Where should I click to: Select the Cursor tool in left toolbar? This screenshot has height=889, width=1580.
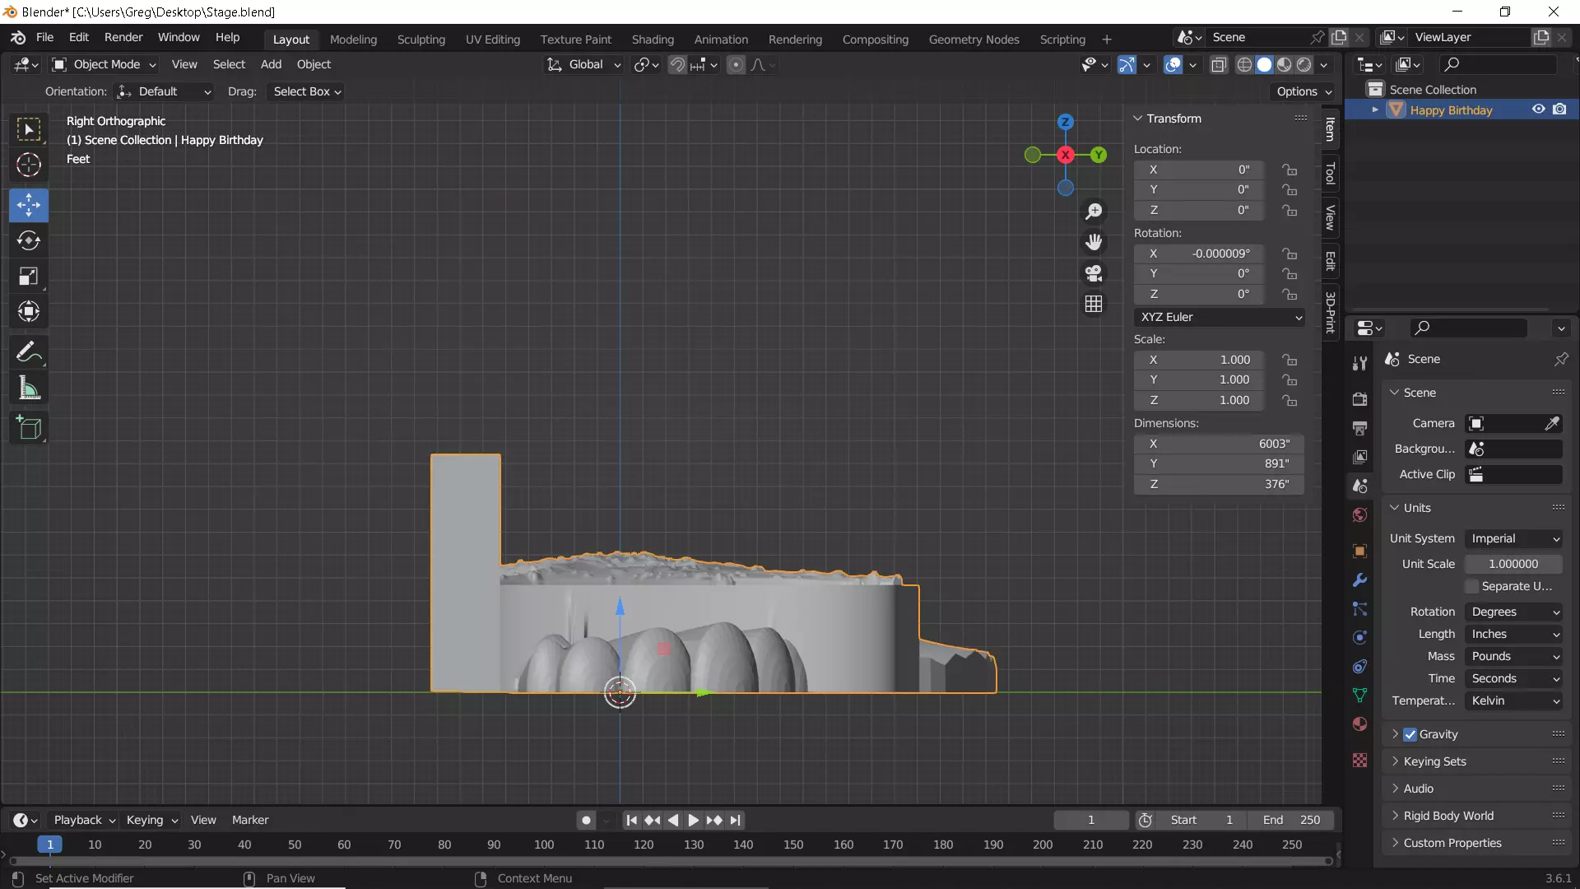click(29, 165)
